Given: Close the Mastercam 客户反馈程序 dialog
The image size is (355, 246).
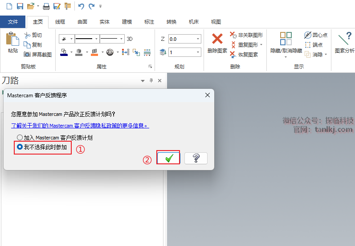Looking at the screenshot, I should click(x=208, y=95).
